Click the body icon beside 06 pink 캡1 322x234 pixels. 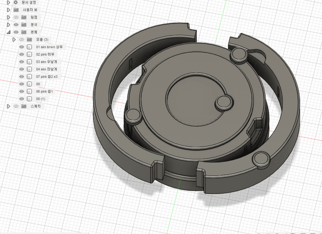[30, 91]
